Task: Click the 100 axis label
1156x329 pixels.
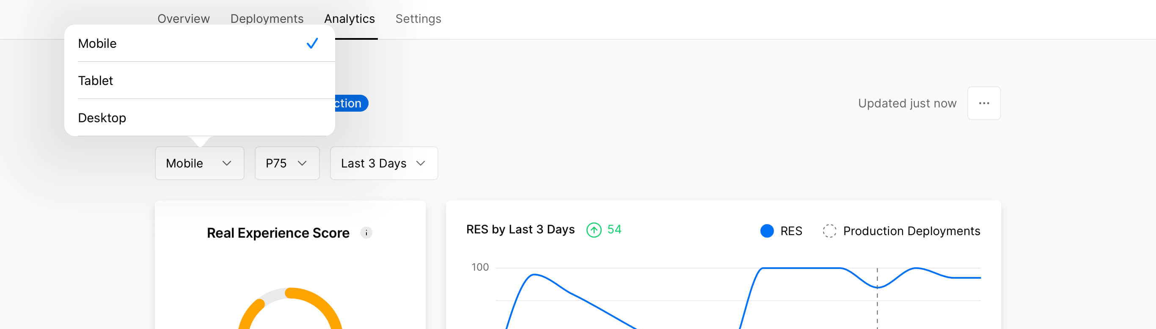Action: [x=480, y=267]
